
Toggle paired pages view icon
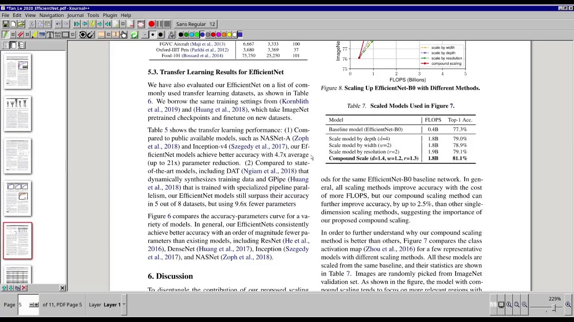(494, 305)
